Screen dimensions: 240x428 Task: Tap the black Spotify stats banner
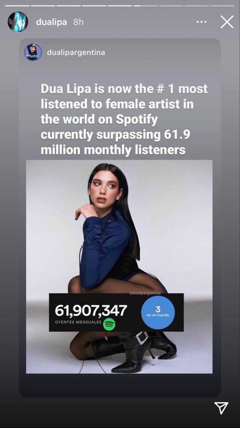pyautogui.click(x=116, y=312)
